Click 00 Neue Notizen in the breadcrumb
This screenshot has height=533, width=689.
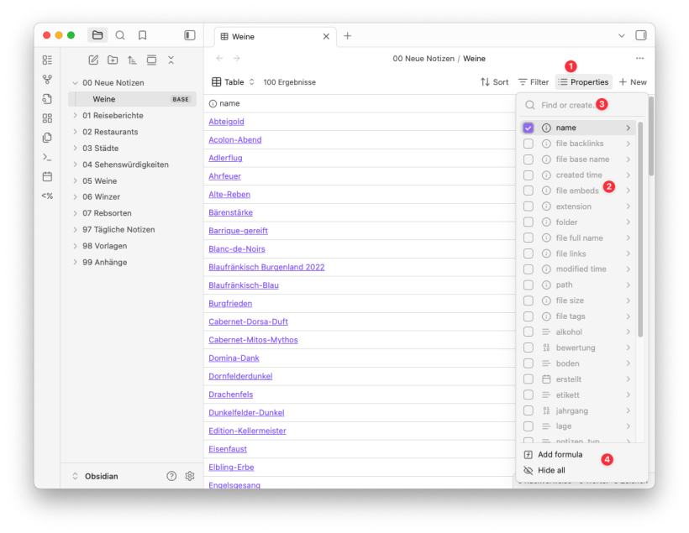point(423,59)
